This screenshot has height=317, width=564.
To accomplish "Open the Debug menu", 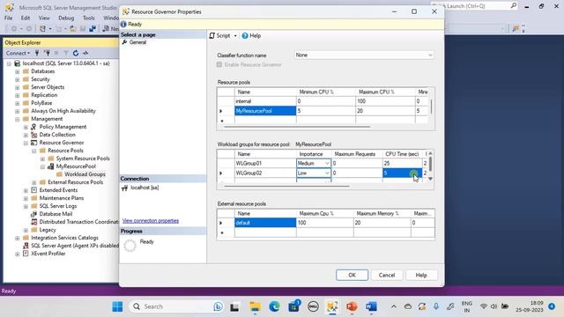I will point(66,18).
